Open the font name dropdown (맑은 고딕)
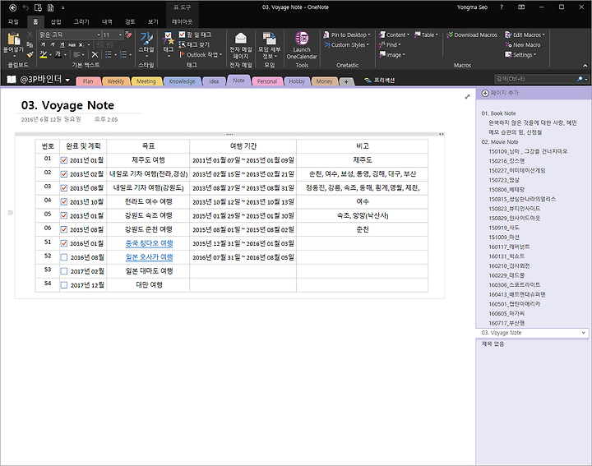This screenshot has height=466, width=592. pyautogui.click(x=99, y=35)
